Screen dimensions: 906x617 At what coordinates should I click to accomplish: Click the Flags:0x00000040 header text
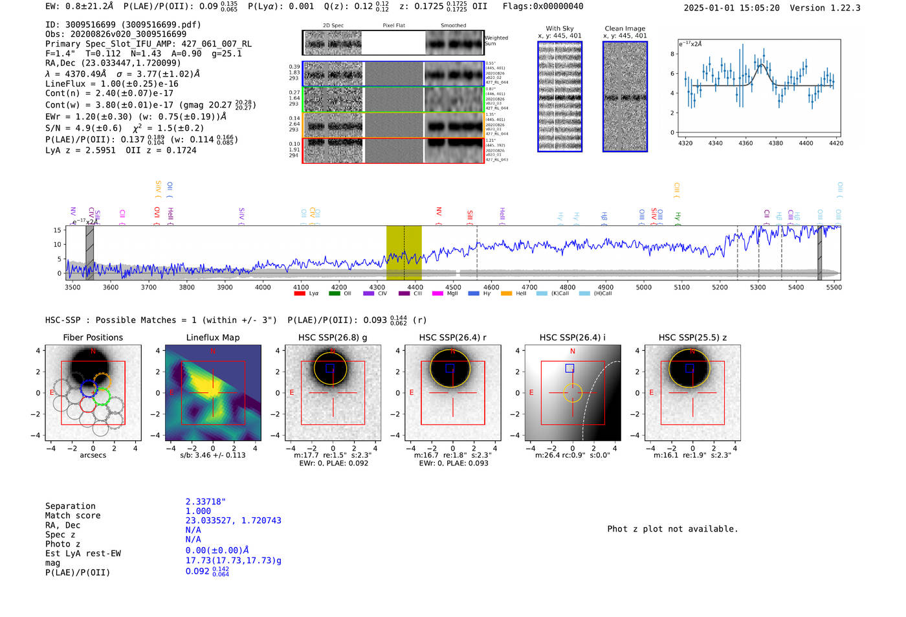[x=543, y=6]
